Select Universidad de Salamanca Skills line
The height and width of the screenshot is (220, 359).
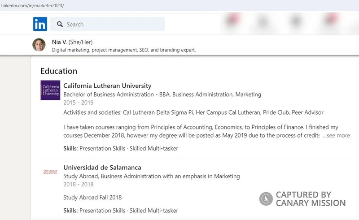pyautogui.click(x=121, y=211)
